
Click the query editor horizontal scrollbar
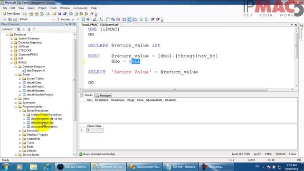[174, 90]
